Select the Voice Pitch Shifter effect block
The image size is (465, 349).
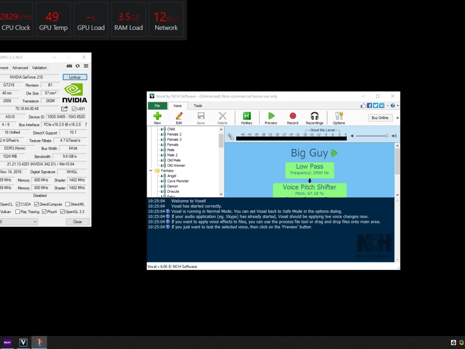pyautogui.click(x=310, y=190)
